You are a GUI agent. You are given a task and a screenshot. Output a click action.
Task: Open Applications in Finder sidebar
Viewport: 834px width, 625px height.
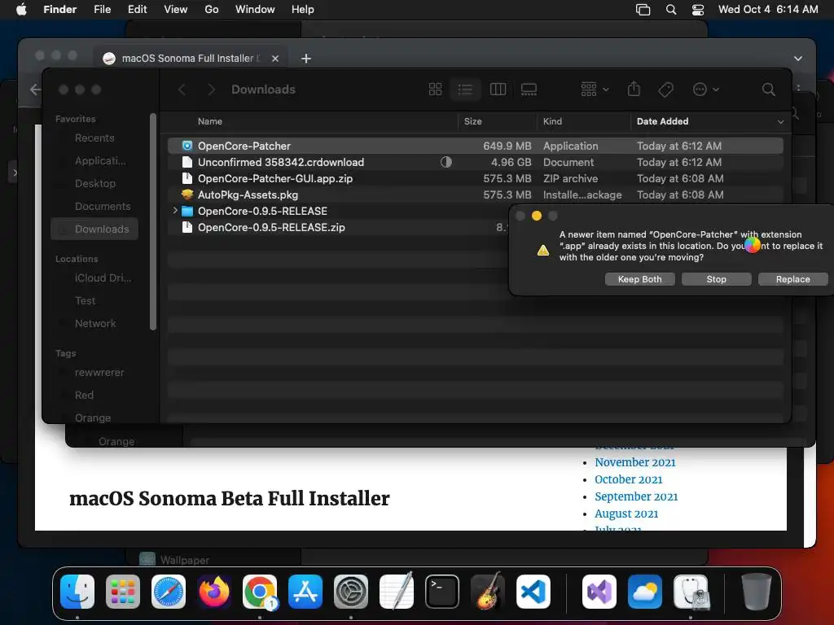coord(100,160)
